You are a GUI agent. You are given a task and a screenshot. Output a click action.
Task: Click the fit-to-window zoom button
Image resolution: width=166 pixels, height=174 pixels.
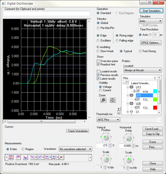113,100
